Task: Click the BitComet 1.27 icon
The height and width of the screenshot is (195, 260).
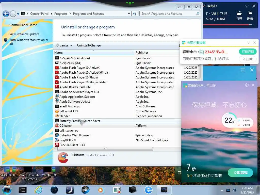Action: point(57,111)
